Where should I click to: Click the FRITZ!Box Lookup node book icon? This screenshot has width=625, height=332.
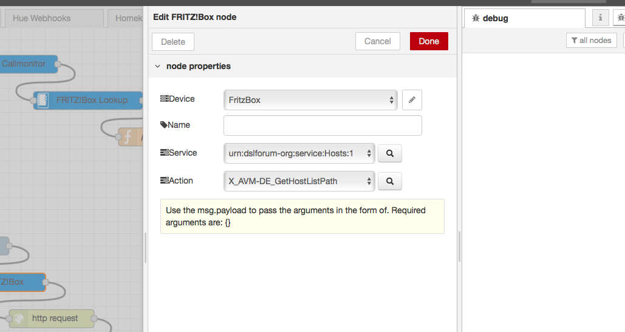point(43,100)
